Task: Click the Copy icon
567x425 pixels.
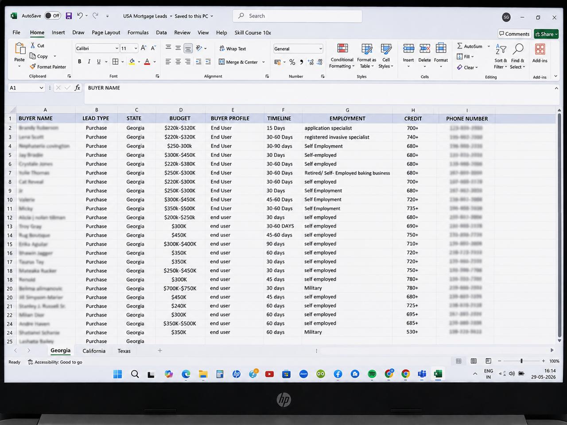Action: click(x=33, y=56)
